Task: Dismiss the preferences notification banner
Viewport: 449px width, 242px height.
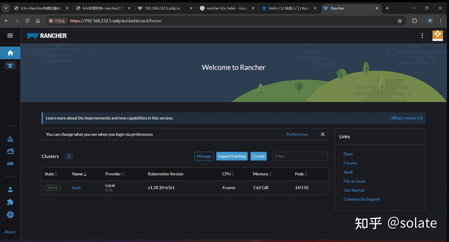Action: click(323, 134)
